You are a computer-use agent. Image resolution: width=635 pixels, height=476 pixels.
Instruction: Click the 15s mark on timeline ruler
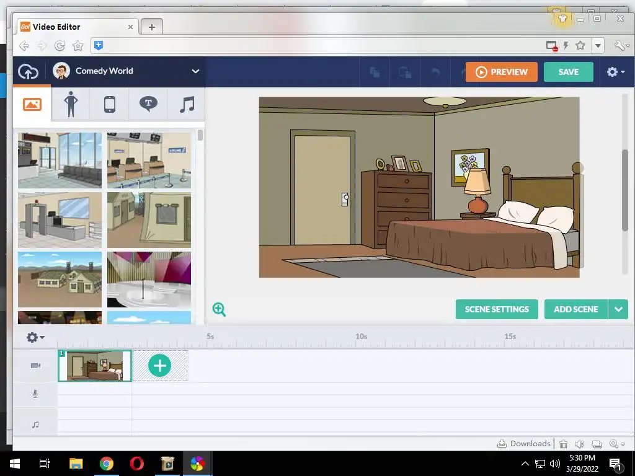click(510, 337)
